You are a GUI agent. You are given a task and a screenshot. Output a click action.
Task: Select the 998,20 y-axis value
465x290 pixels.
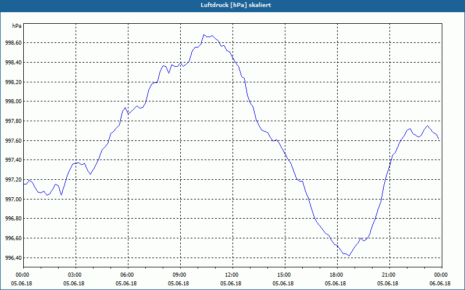point(13,82)
